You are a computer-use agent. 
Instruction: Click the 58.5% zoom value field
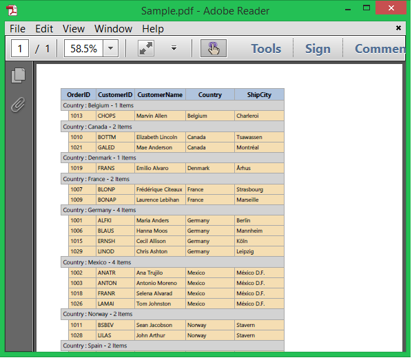84,48
